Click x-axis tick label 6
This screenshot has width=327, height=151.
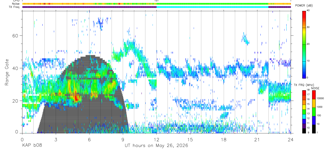coord(89,140)
